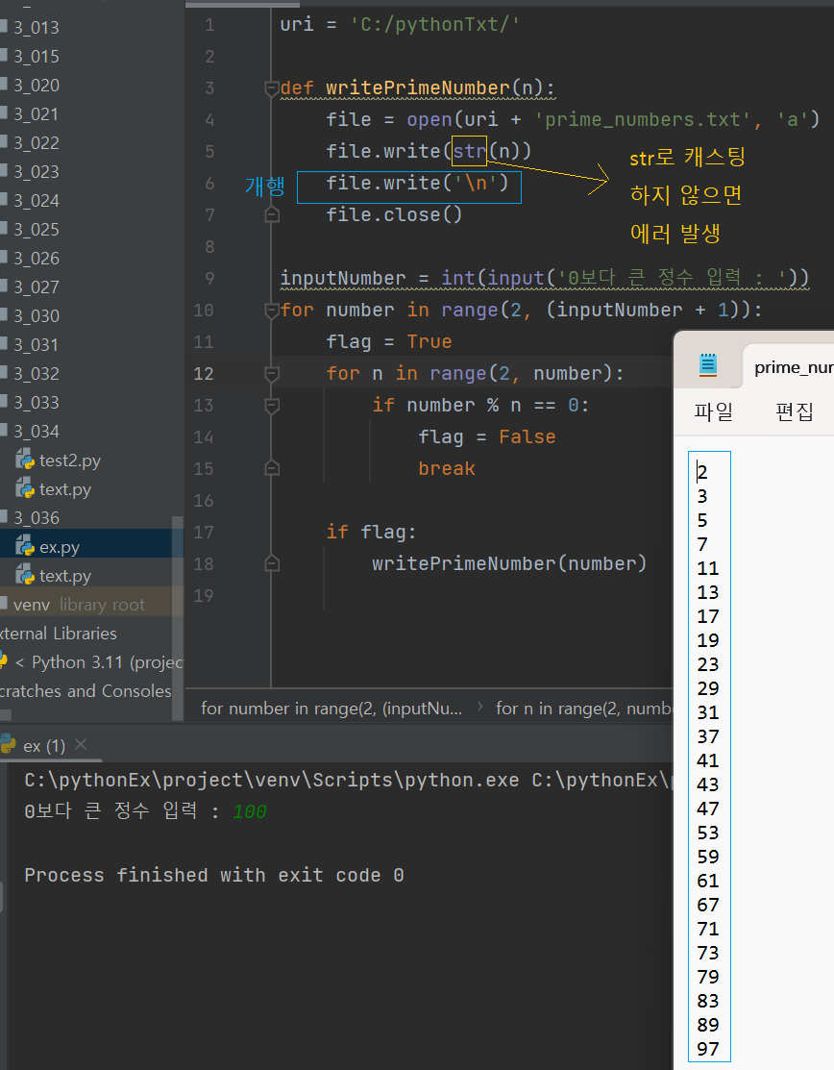Click the text.py icon under 3_036
Screen dimensions: 834x1070
[x=25, y=575]
